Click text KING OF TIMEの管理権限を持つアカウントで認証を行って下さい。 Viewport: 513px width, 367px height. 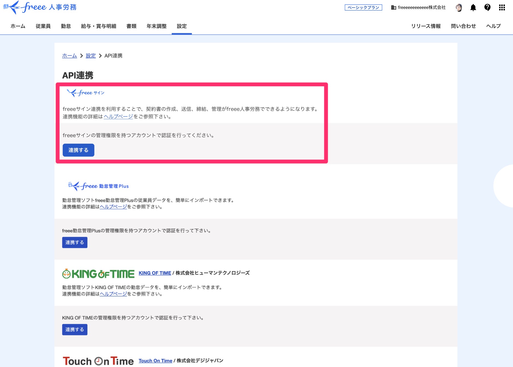point(133,318)
